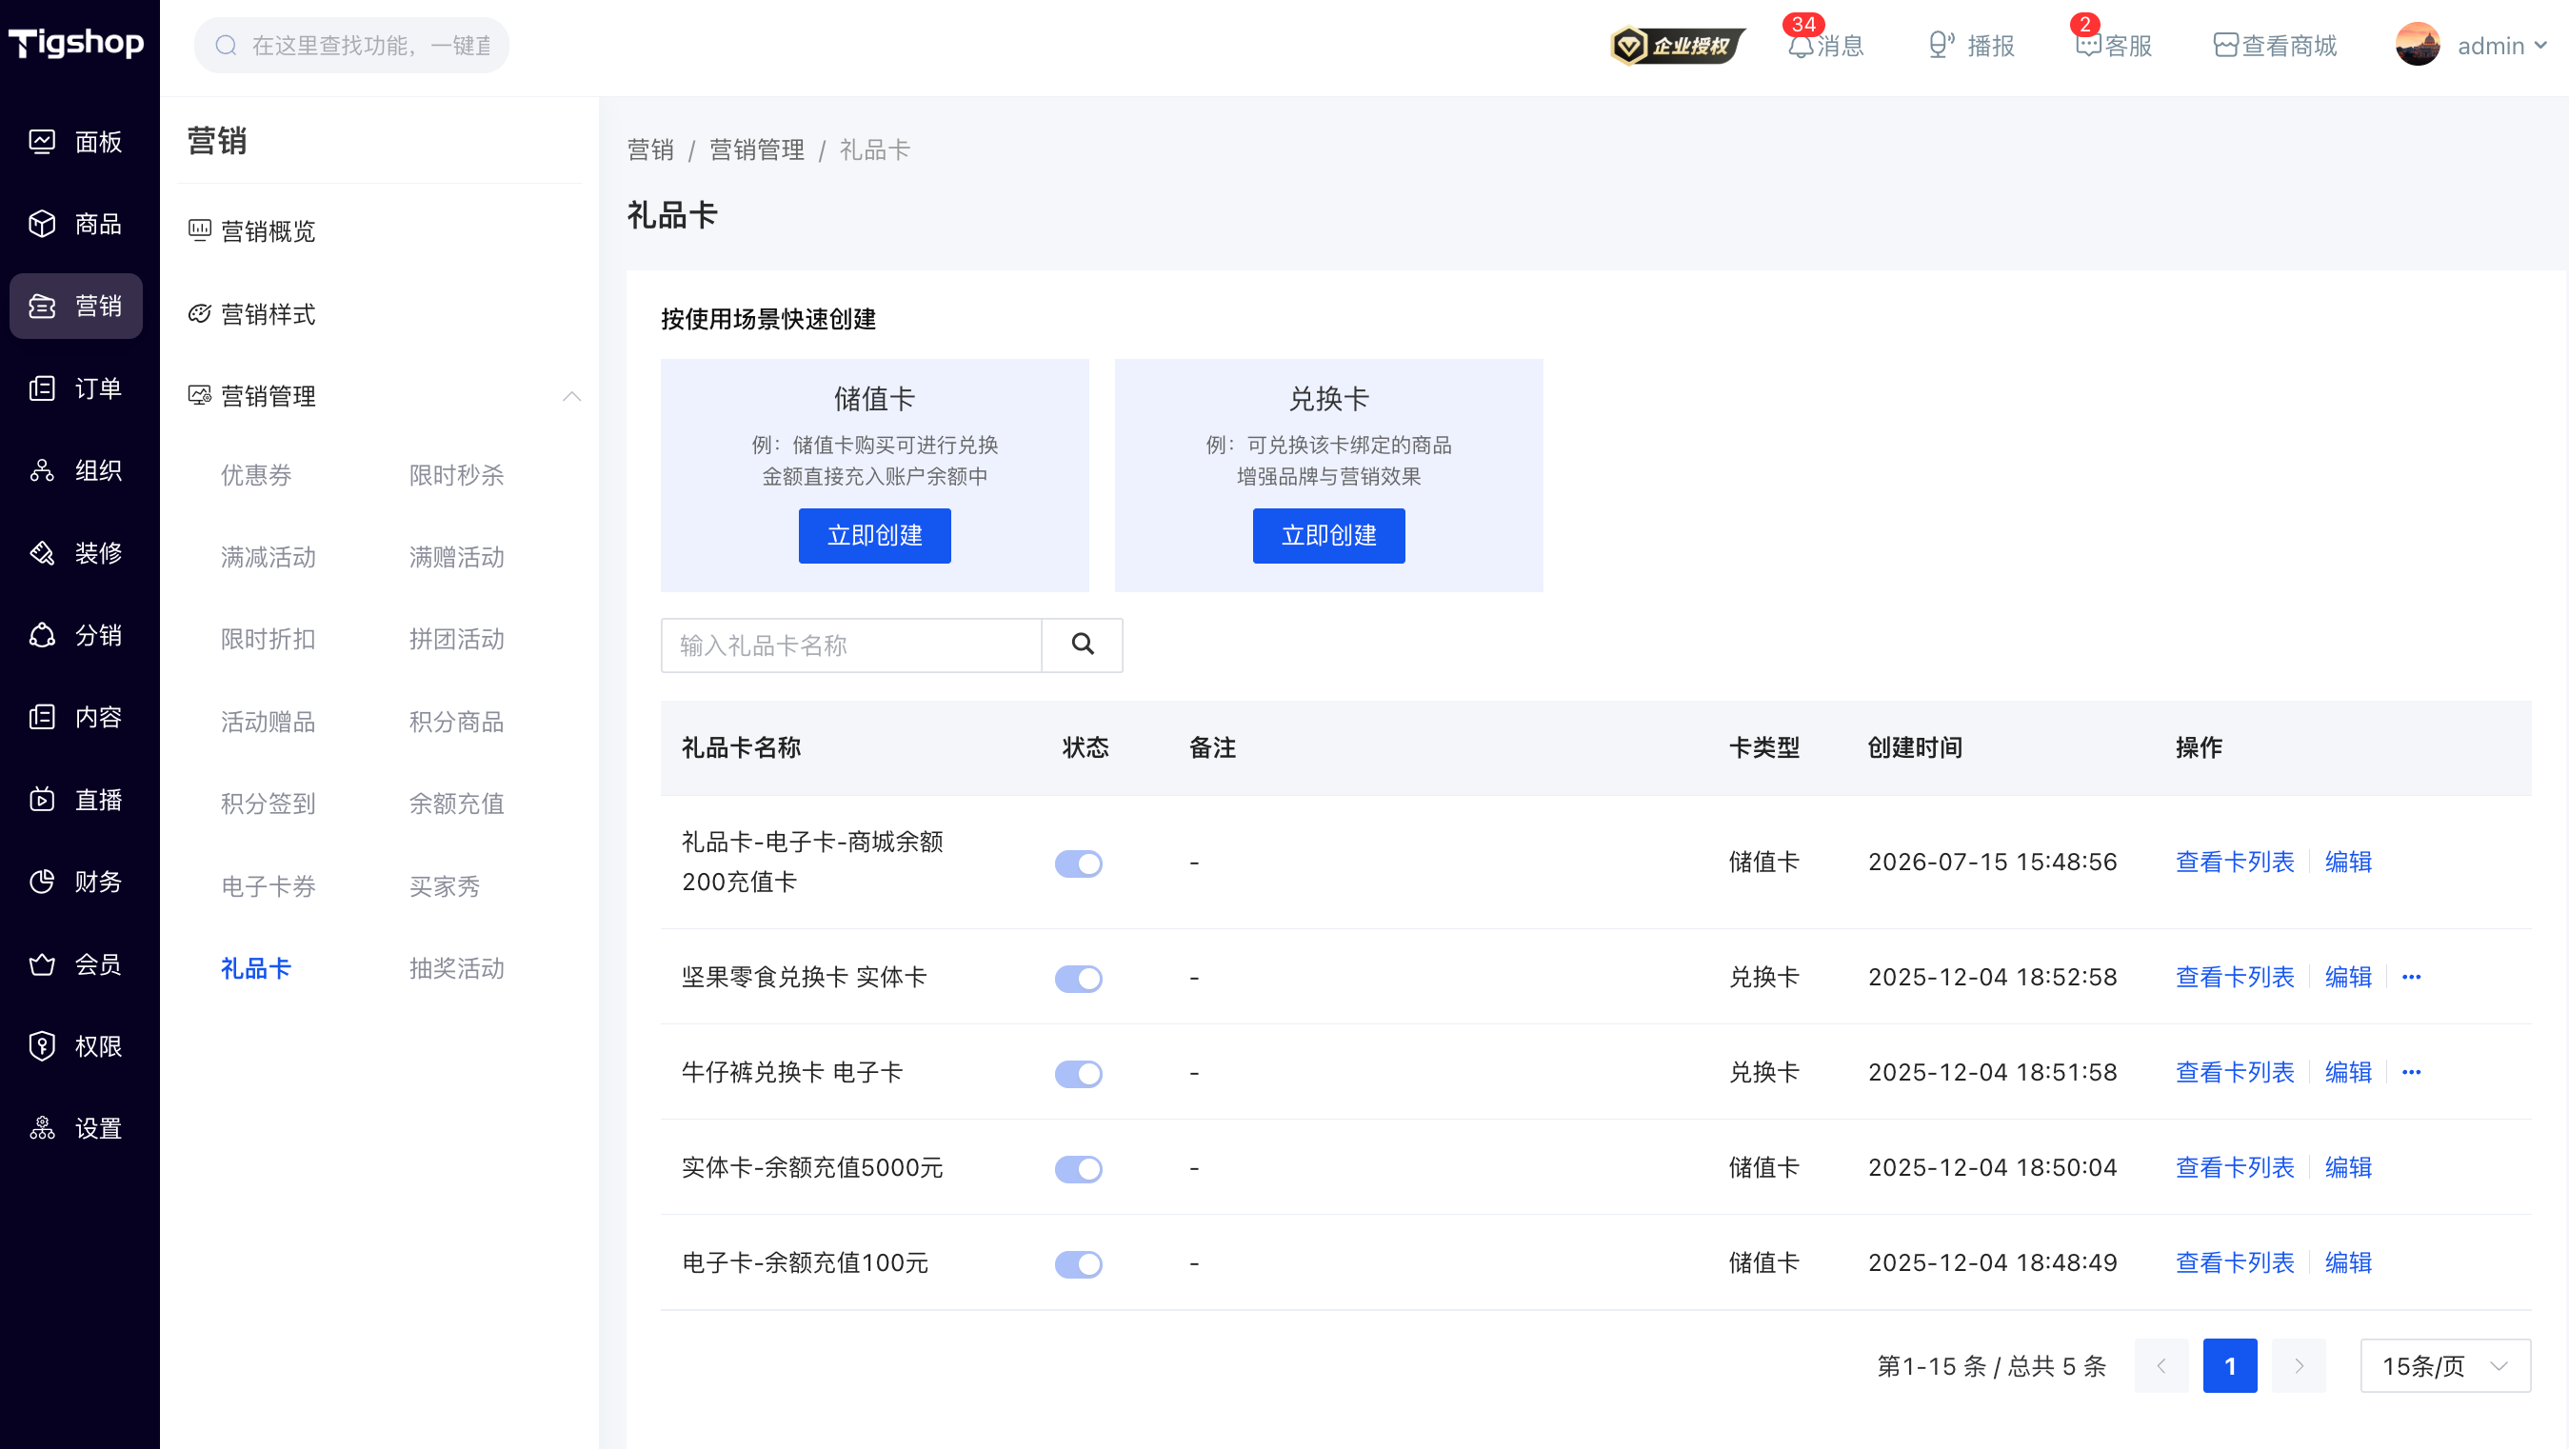Select 优惠券 in the marketing menu
Screen dimensions: 2569x1449
[256, 475]
